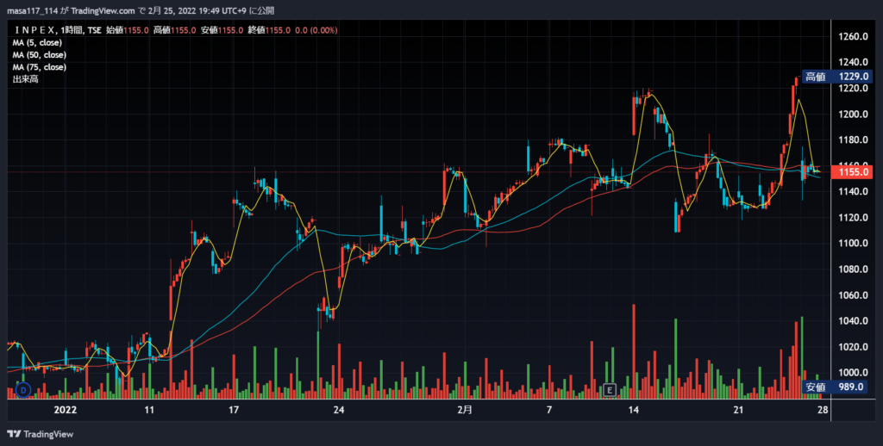Screen dimensions: 883x446
Task: Click the red 1155.0 current price label
Action: coord(852,172)
